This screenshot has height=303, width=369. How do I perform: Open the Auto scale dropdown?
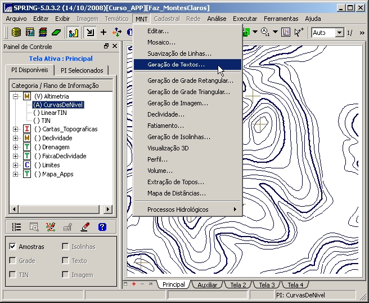point(339,33)
